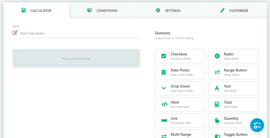Add a Date Picker element

(180, 72)
